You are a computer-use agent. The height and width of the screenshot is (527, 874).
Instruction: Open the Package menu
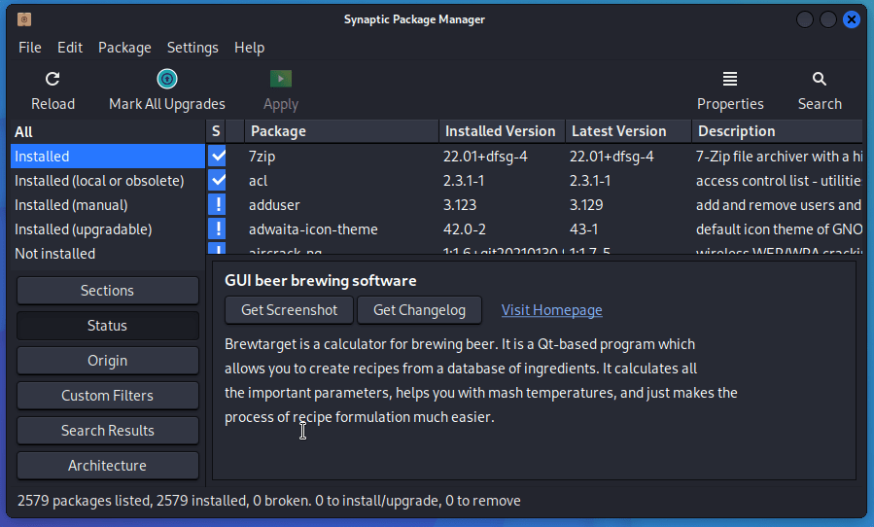click(x=124, y=48)
